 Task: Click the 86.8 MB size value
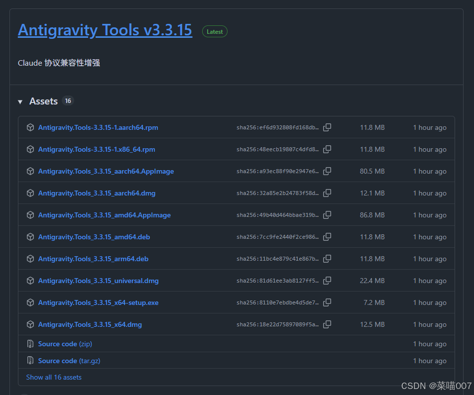point(372,215)
